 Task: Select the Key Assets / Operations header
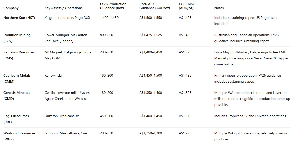click(64, 8)
